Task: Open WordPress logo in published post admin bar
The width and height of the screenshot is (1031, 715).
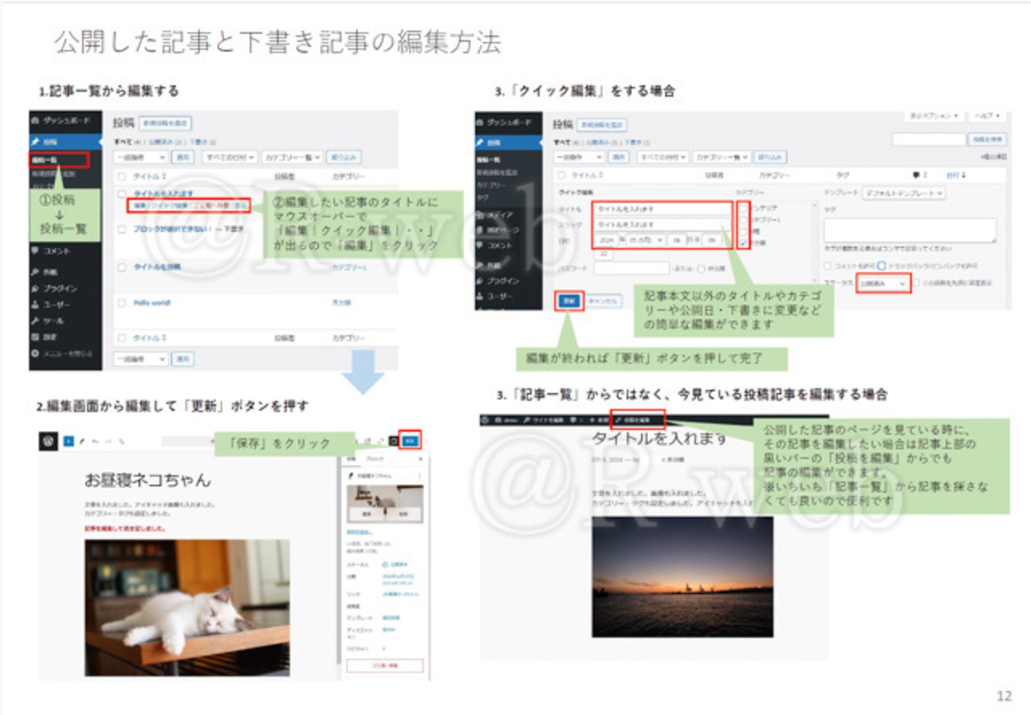Action: pos(487,419)
